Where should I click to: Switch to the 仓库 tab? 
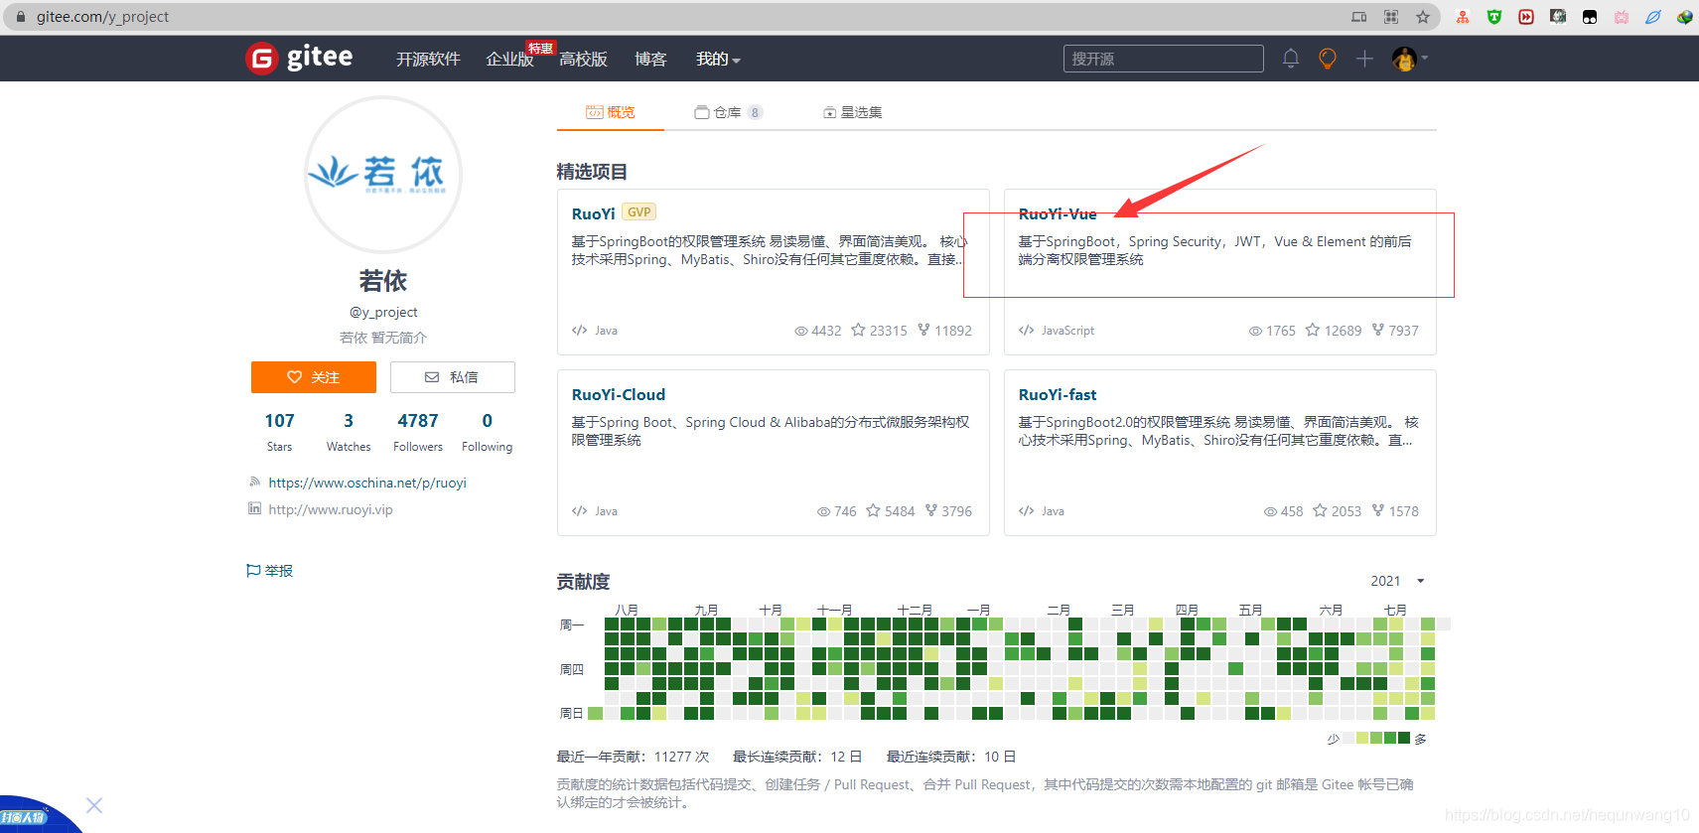[x=728, y=112]
